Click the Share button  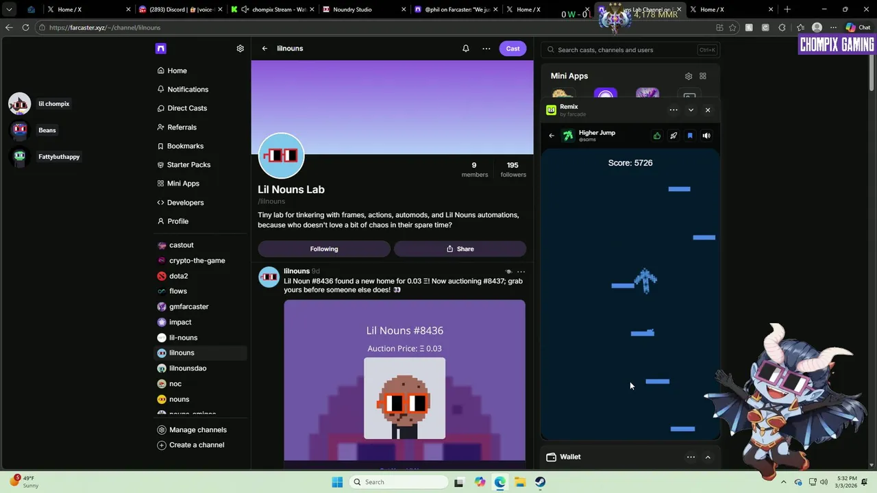click(460, 249)
